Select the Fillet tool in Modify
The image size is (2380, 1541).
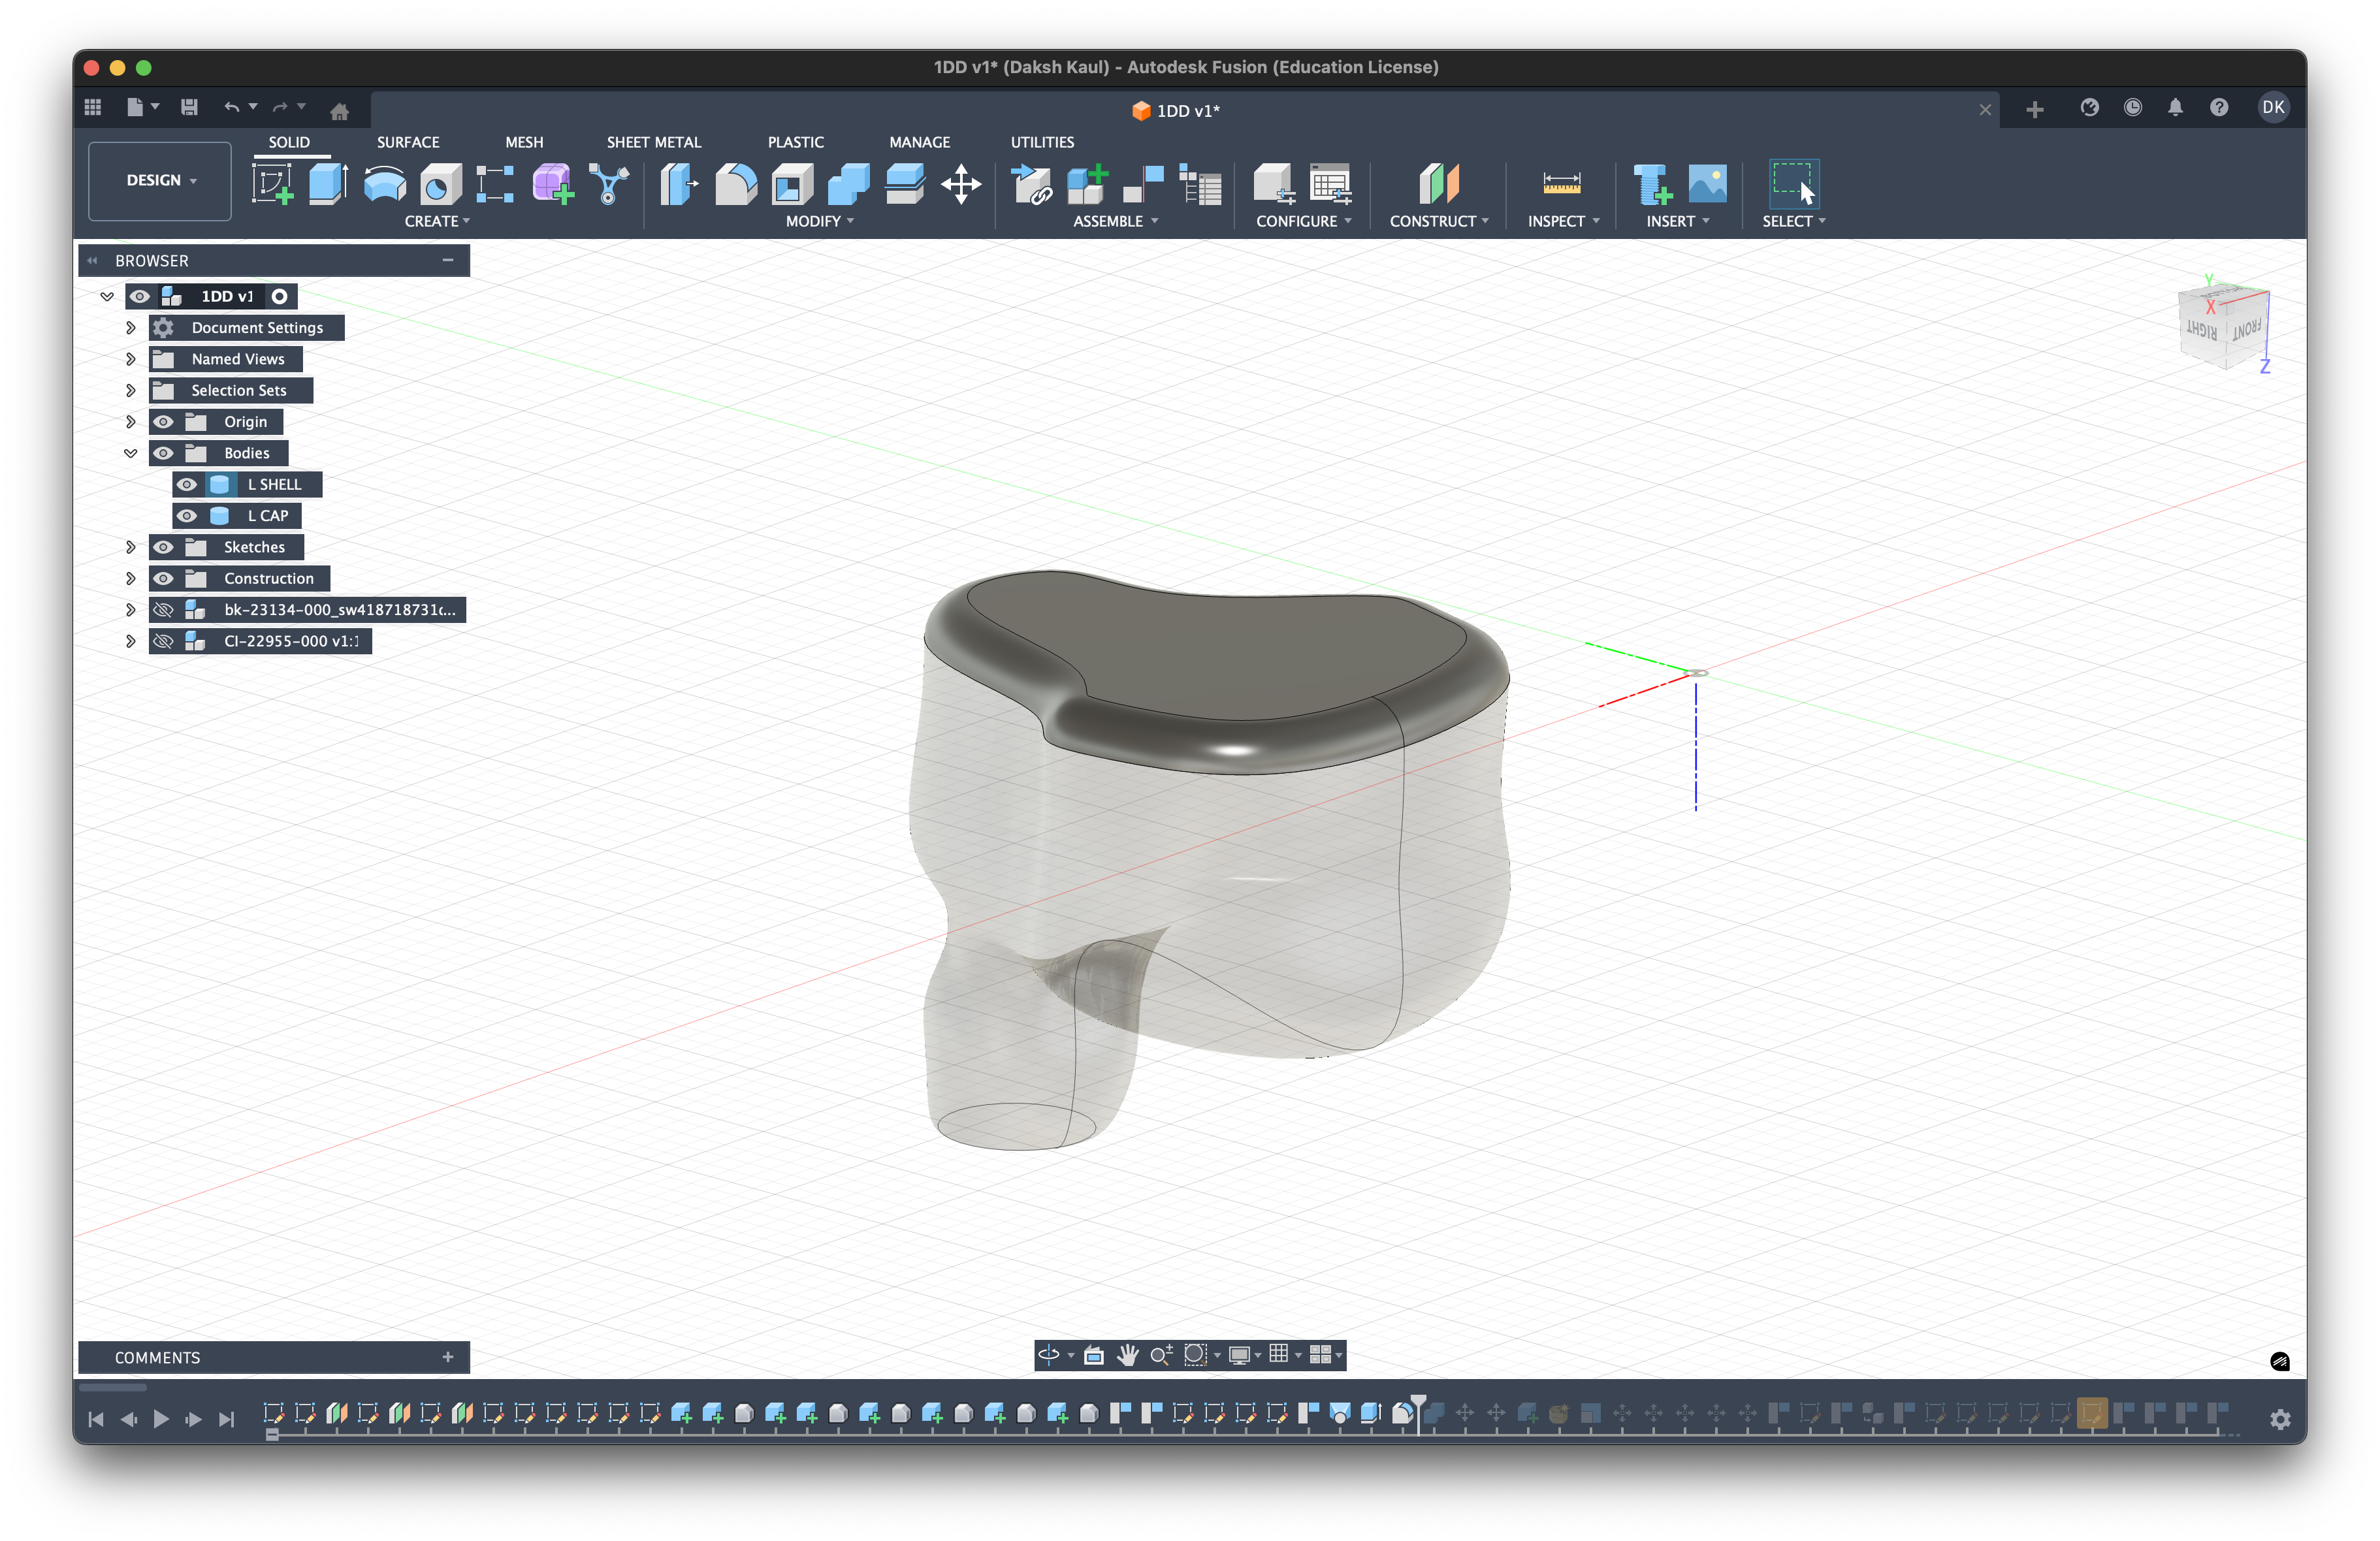(735, 184)
